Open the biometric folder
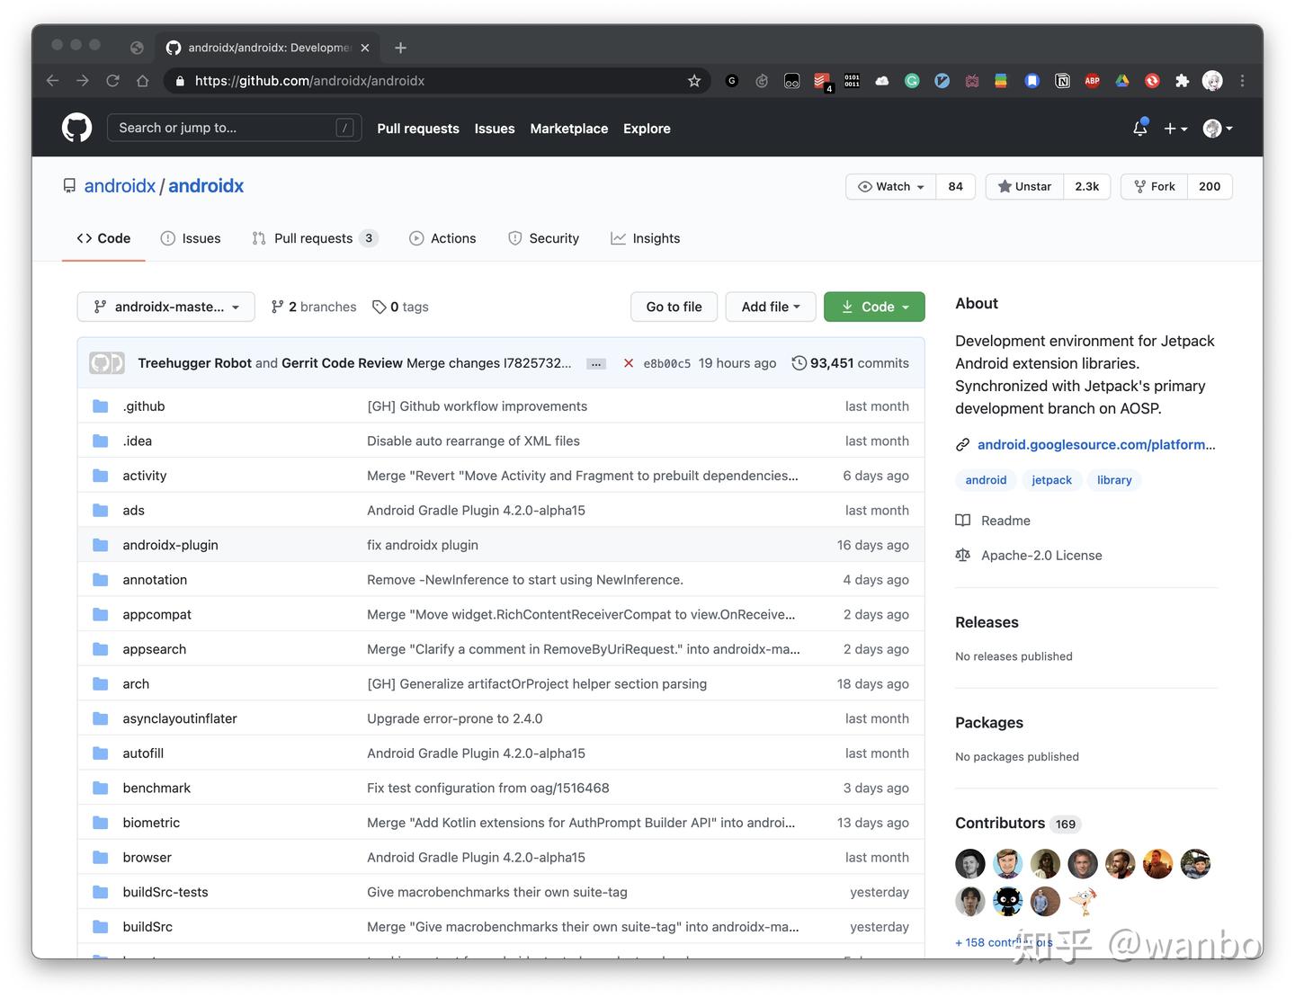The image size is (1295, 998). [151, 823]
